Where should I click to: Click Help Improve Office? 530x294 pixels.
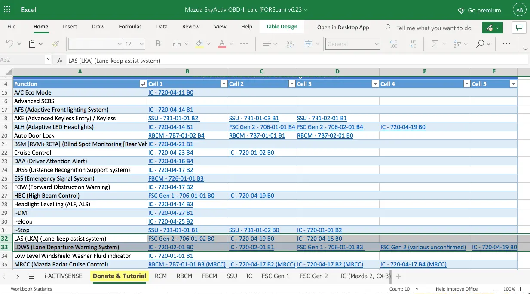pyautogui.click(x=456, y=289)
